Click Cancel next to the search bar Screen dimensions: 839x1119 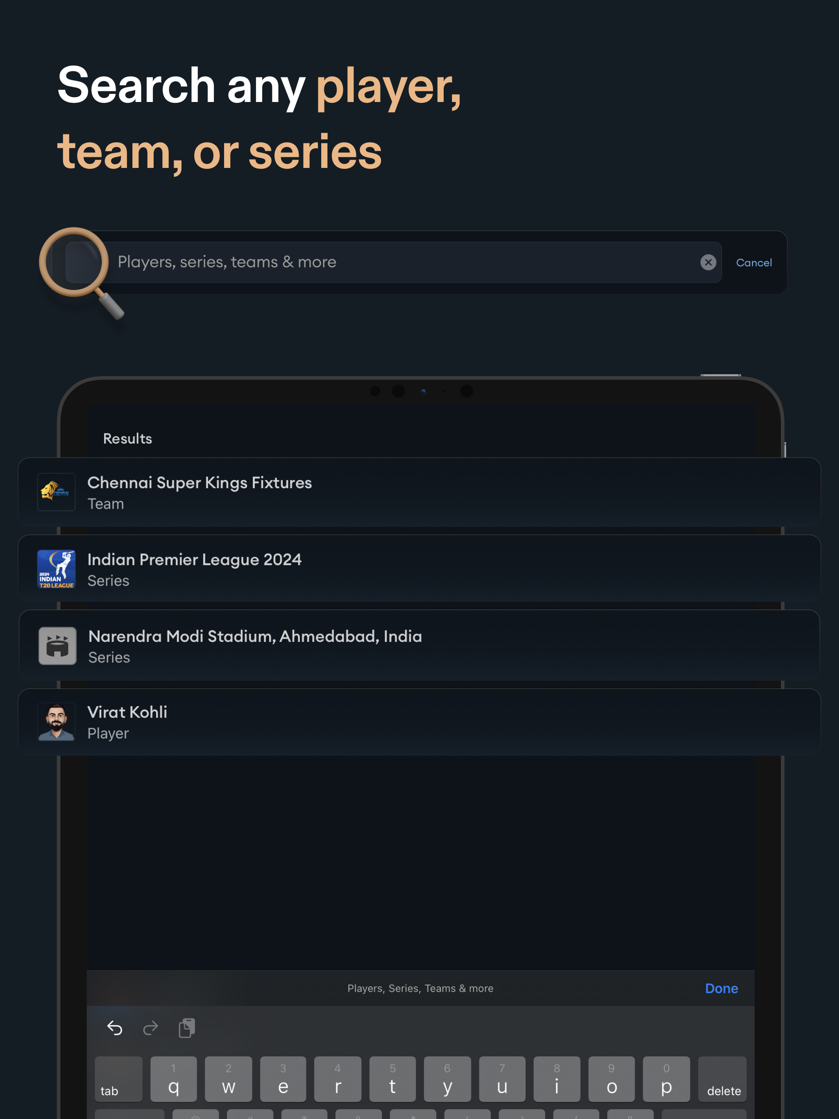tap(753, 263)
